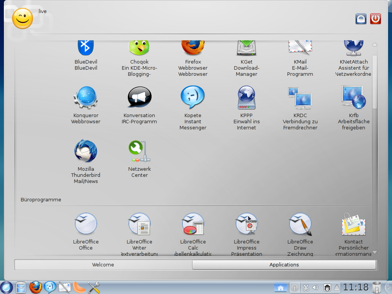Image resolution: width=392 pixels, height=294 pixels.
Task: Click the lock screen button
Action: (361, 19)
